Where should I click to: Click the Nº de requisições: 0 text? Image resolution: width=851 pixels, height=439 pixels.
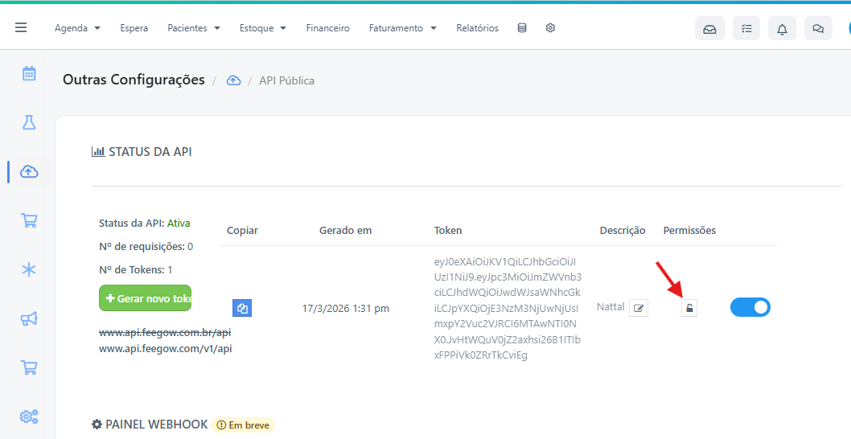[146, 246]
